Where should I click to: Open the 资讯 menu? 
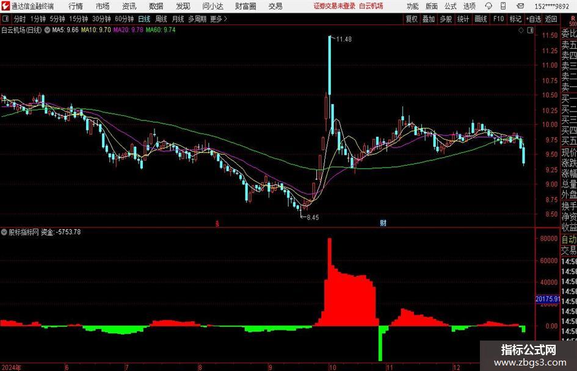[129, 6]
